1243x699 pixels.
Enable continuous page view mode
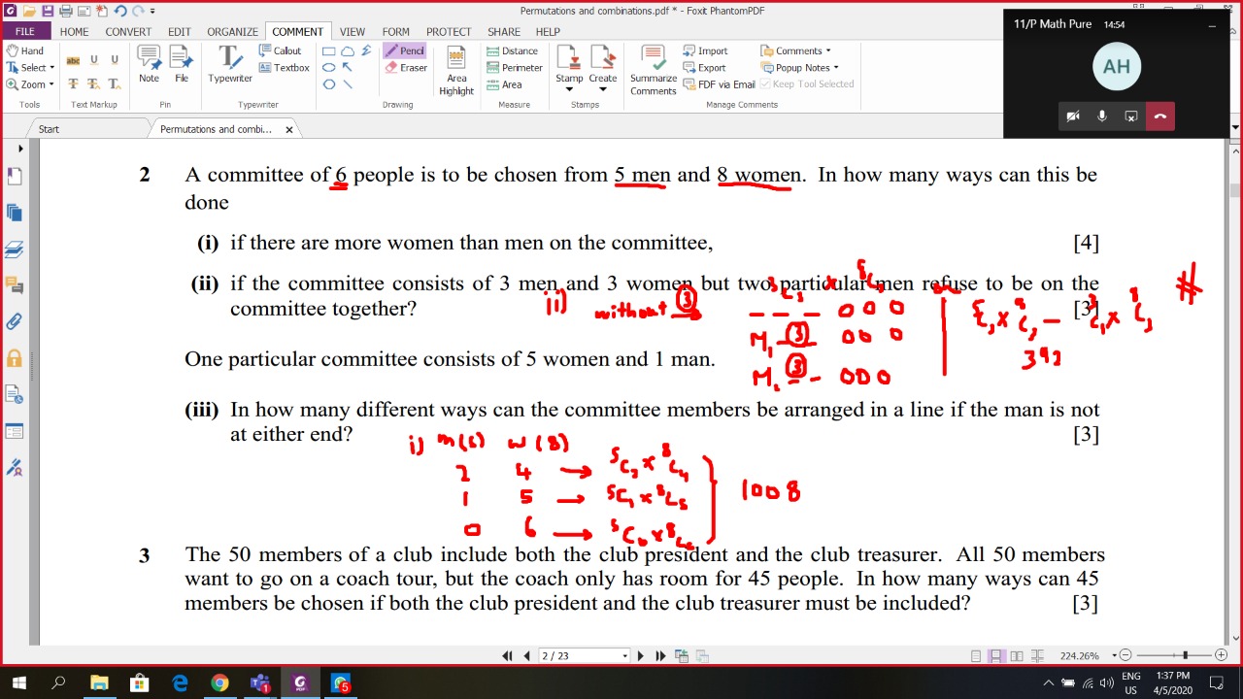point(995,656)
